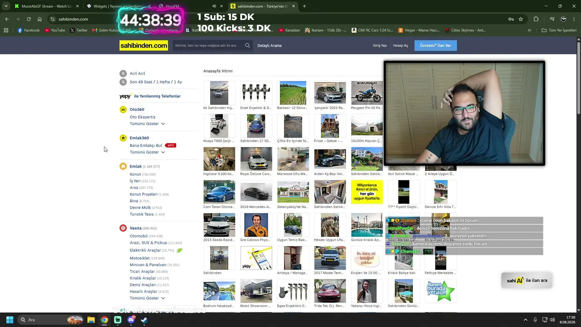Show hidden system tray icons chevron
581x327 pixels.
tap(526, 320)
